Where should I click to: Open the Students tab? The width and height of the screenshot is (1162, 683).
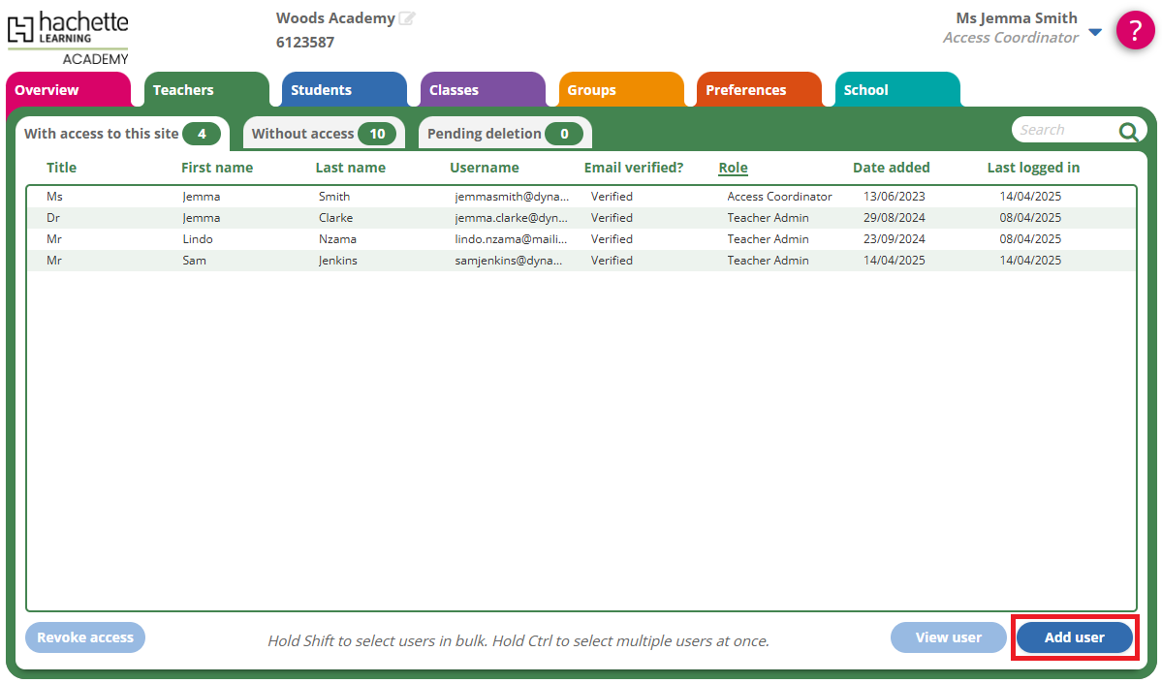pyautogui.click(x=343, y=90)
